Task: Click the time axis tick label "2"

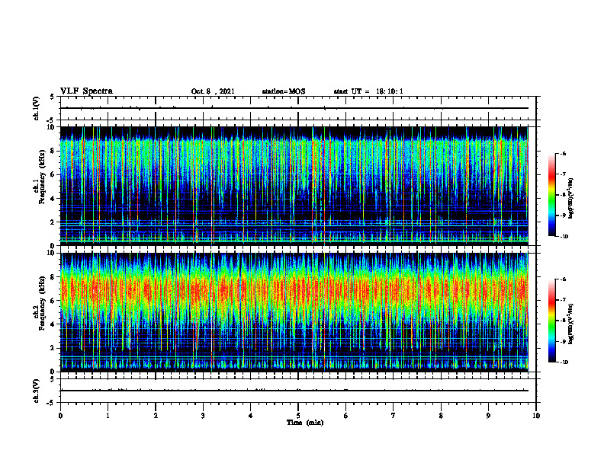Action: [156, 416]
